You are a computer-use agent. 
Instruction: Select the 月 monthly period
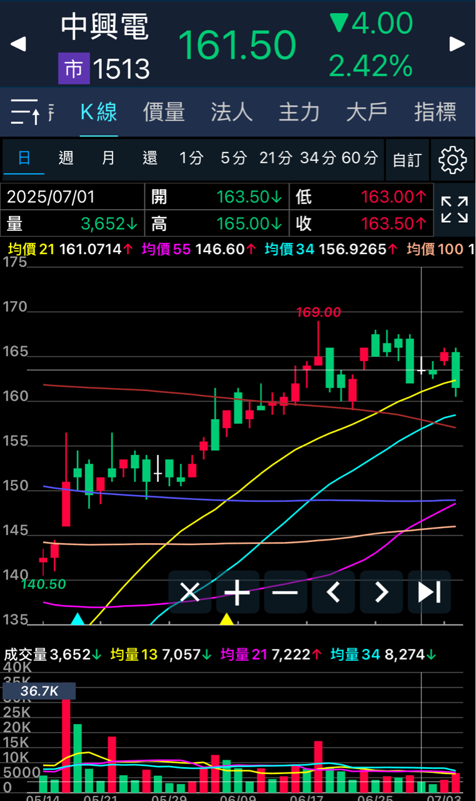[108, 158]
